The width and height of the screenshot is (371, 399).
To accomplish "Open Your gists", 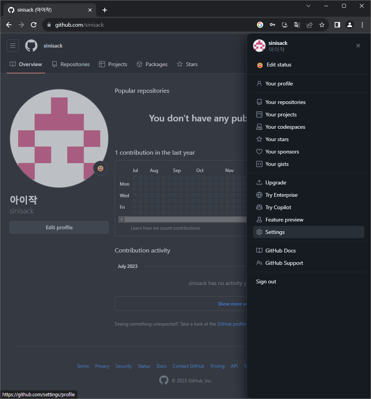I will click(309, 164).
